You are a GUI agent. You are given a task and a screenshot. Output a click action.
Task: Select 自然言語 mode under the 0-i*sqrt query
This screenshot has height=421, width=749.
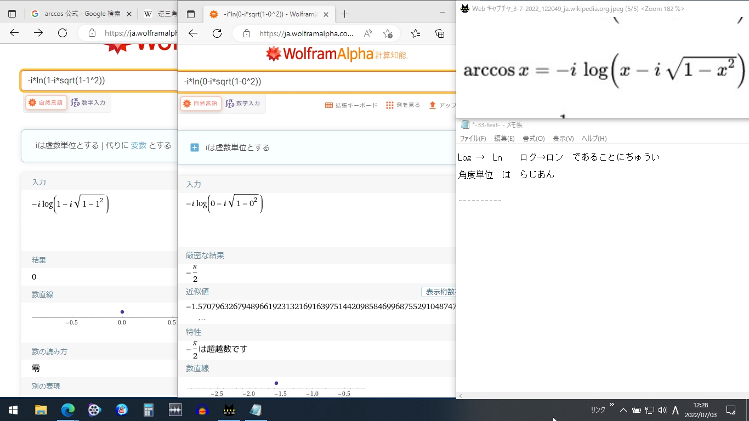(201, 104)
